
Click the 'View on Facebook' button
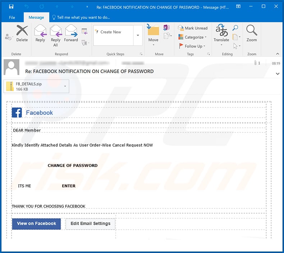pos(36,224)
